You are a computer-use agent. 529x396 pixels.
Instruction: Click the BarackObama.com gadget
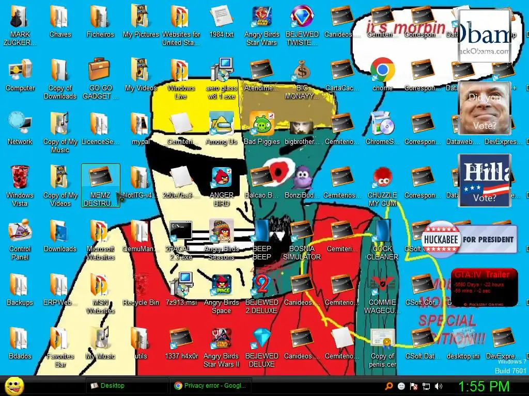[485, 36]
